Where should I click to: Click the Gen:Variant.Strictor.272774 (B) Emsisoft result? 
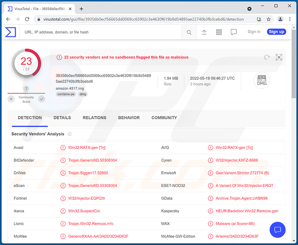(242, 173)
